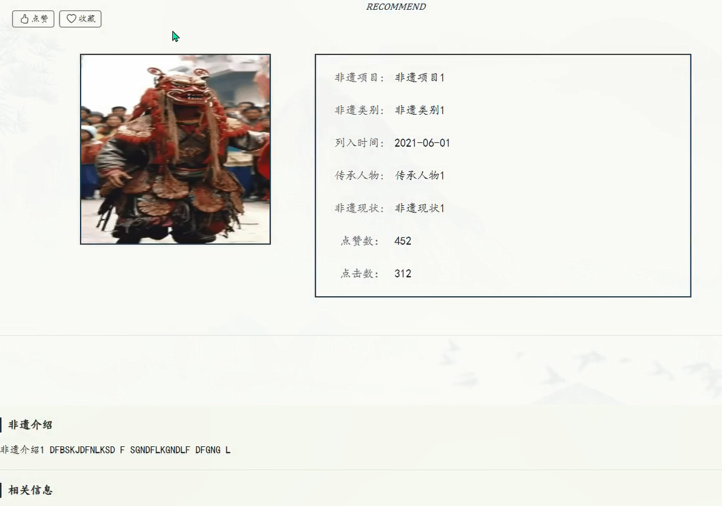722x506 pixels.
Task: Click the click count 312
Action: 403,274
